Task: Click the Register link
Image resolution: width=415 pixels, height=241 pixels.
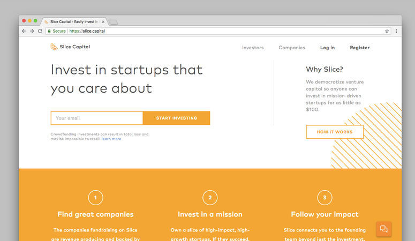Action: [360, 48]
